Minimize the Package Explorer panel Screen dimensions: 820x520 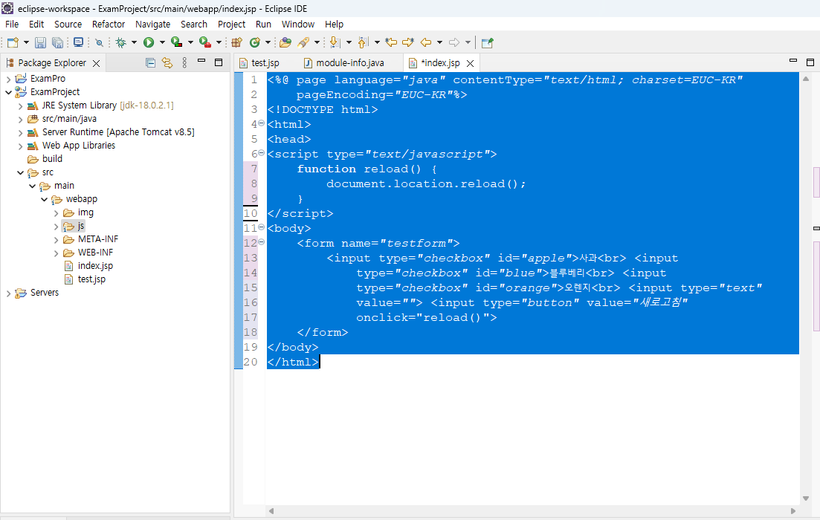pos(201,61)
